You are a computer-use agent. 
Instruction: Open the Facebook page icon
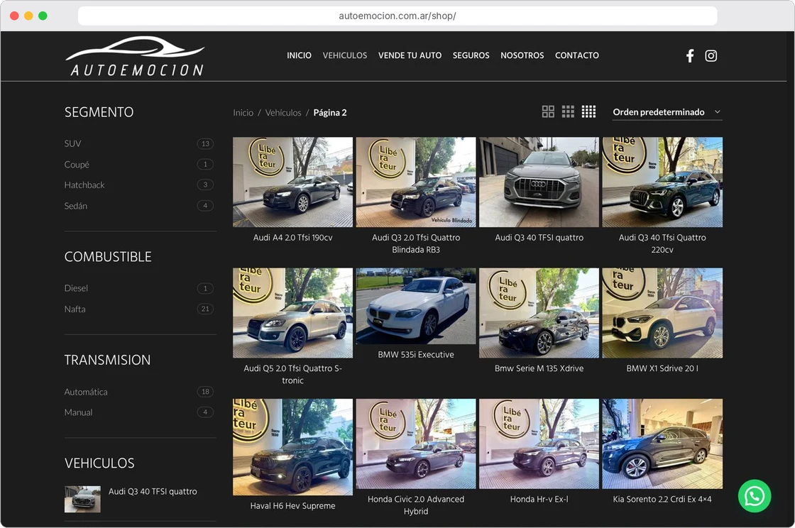pyautogui.click(x=689, y=56)
